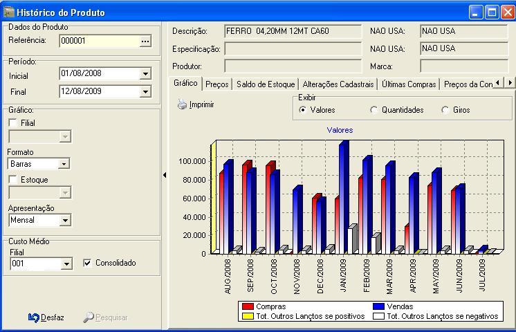Select the Quantidades radio button
Viewport: 516px width, 332px height.
tap(374, 110)
